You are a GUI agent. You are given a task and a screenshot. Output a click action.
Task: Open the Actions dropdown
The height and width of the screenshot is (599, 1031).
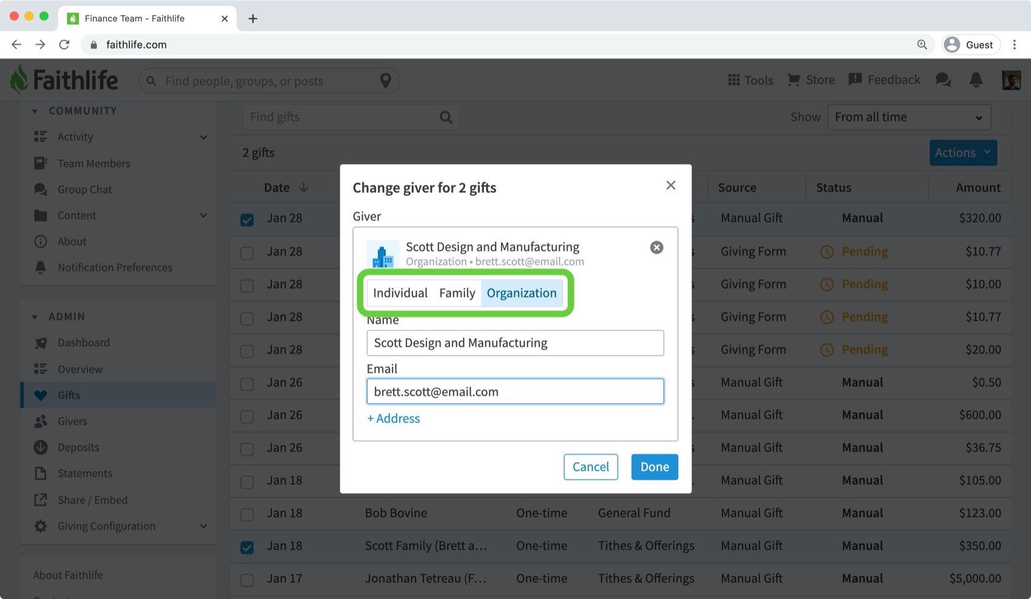pos(963,153)
